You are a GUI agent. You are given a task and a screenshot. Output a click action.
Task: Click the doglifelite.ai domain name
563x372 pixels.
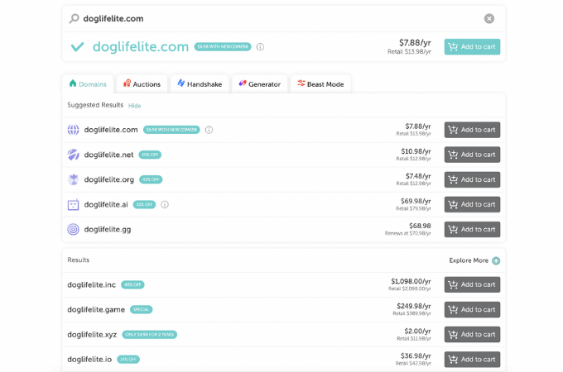[106, 205]
